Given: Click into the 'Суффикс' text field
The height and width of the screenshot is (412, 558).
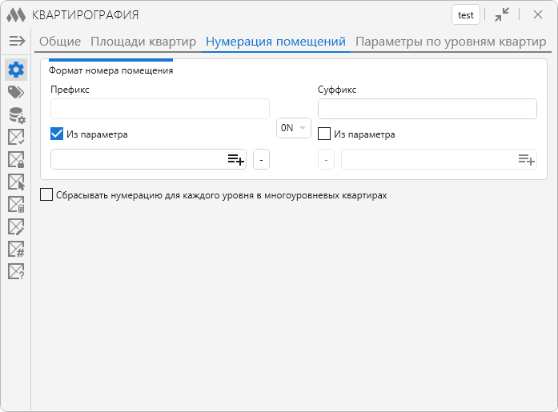Looking at the screenshot, I should (427, 109).
